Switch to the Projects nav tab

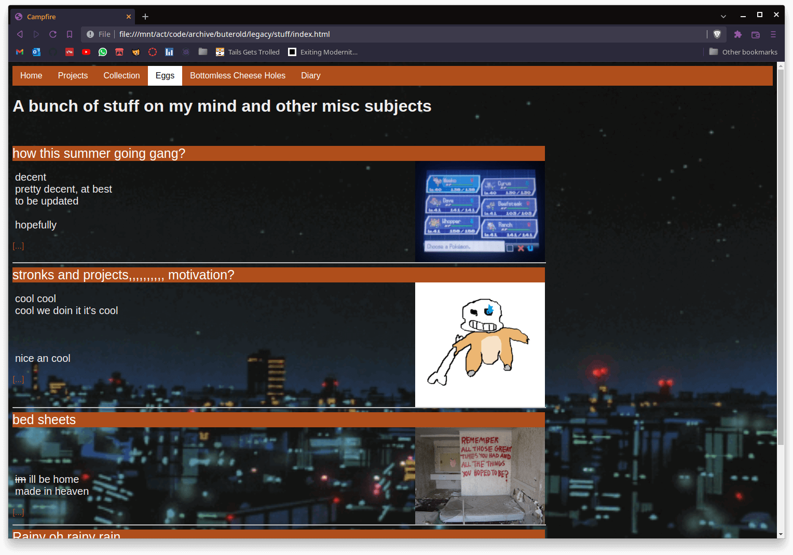(x=73, y=76)
